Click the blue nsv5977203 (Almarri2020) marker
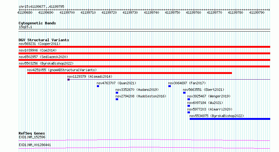279x152 pixels. [x=189, y=112]
